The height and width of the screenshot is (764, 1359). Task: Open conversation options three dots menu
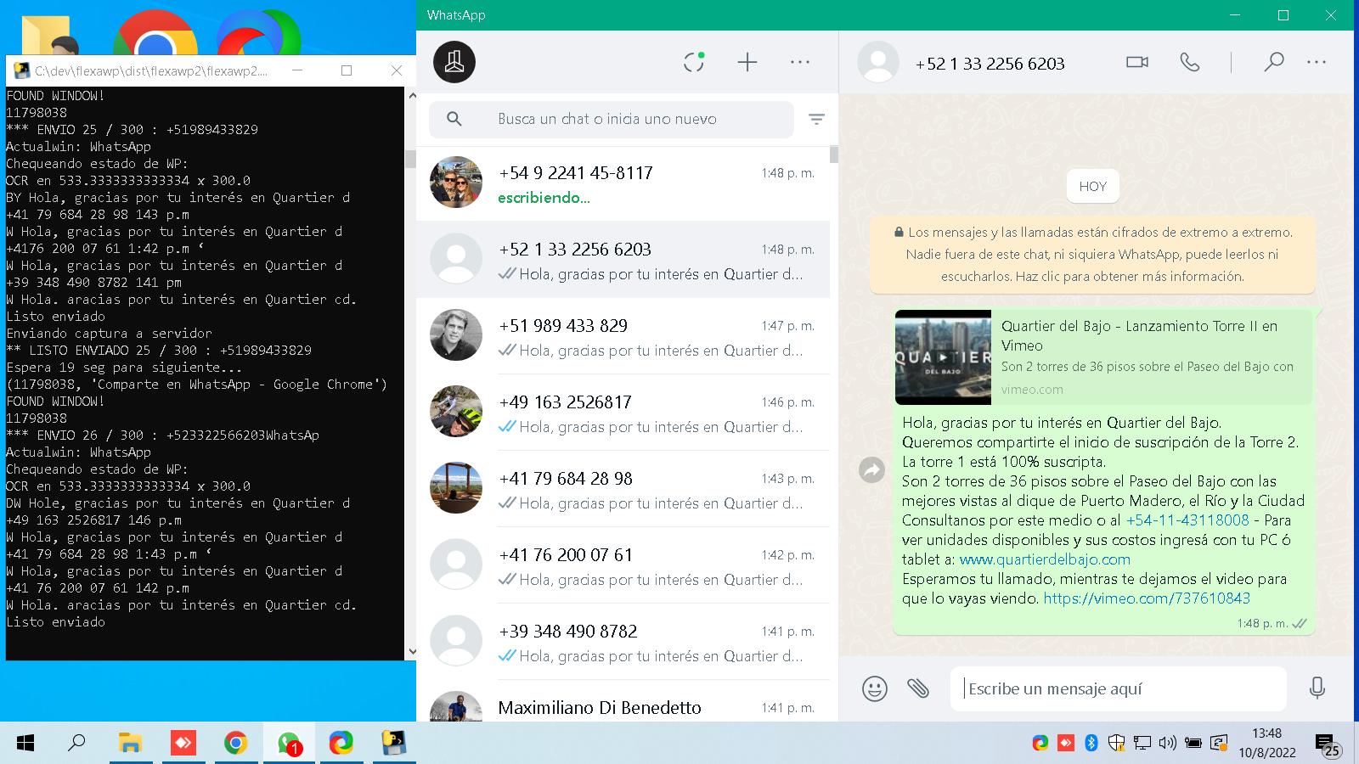coord(1317,62)
